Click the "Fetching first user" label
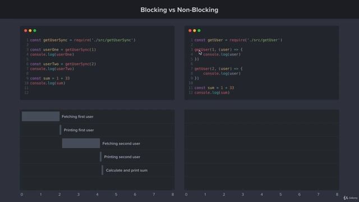This screenshot has height=202, width=359. 77,117
